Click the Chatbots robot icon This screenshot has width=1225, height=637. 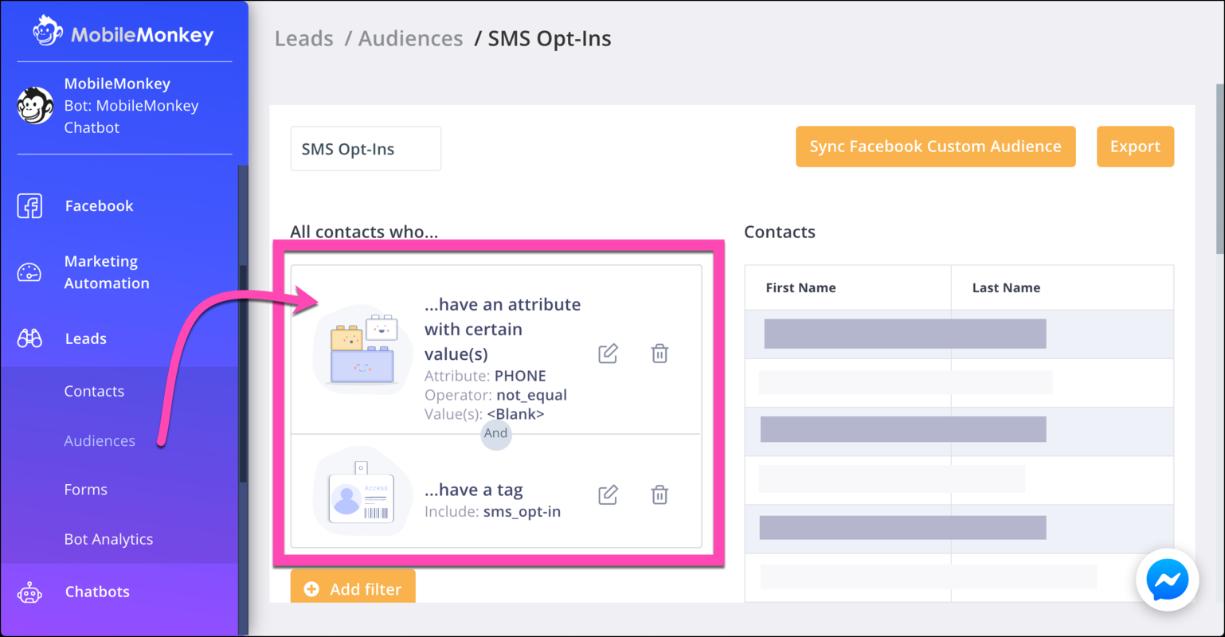tap(29, 591)
